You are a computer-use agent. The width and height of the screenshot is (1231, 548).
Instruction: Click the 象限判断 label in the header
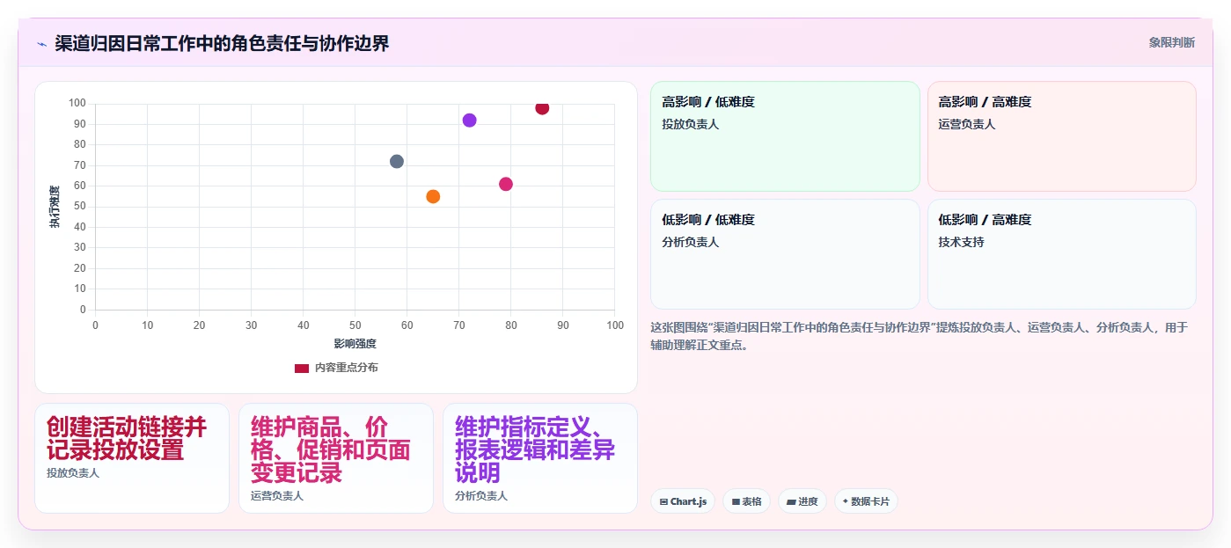tap(1171, 42)
